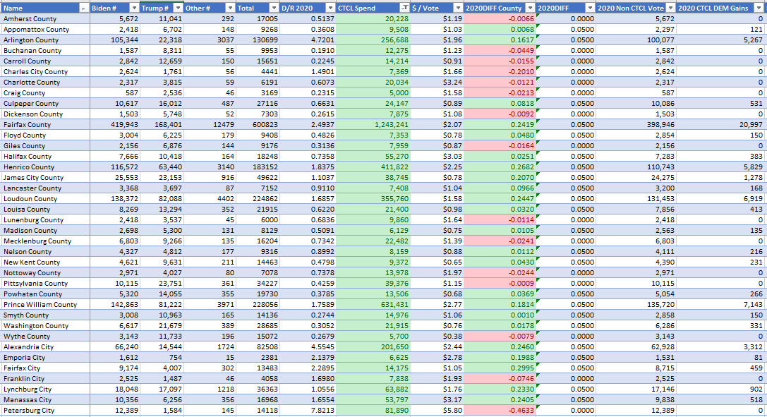Screen dimensions: 767x417
Task: Click Fairfax County's Biden value 419,943
Action: (114, 125)
